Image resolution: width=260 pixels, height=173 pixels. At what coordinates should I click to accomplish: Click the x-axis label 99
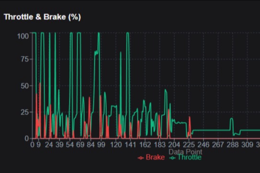(x=102, y=145)
